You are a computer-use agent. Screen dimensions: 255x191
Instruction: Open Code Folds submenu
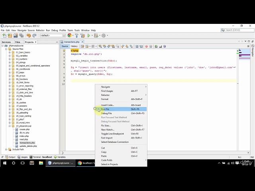point(121,160)
